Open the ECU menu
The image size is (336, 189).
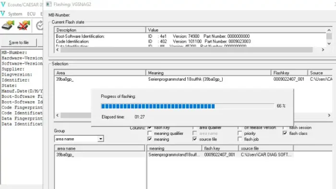31,14
